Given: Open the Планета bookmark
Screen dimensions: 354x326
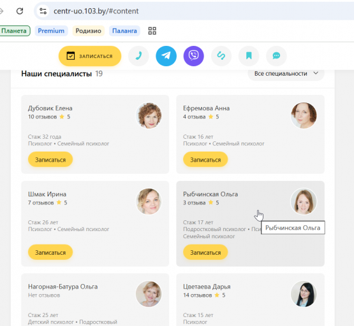Looking at the screenshot, I should pos(15,31).
